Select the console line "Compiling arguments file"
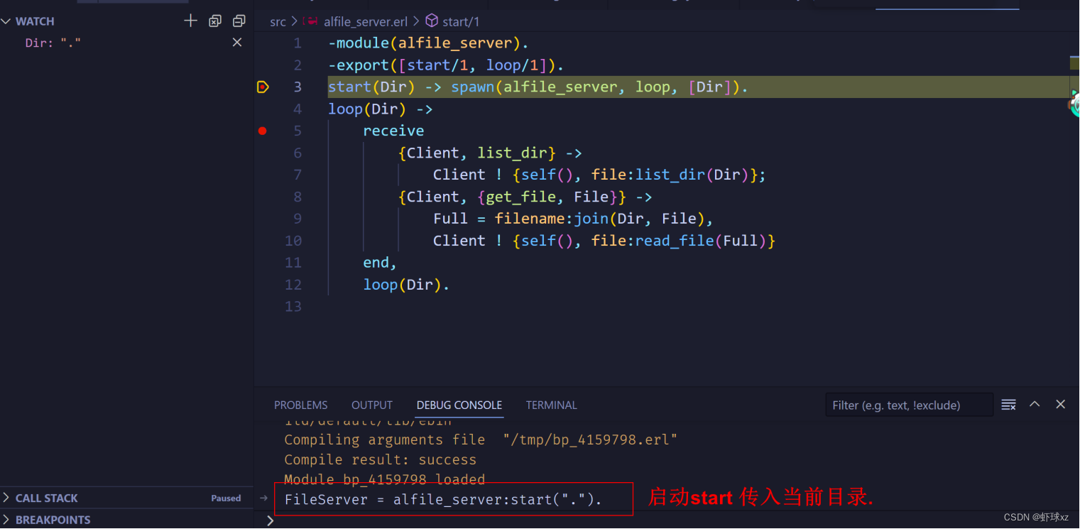Screen dimensions: 1080x529 pos(481,440)
